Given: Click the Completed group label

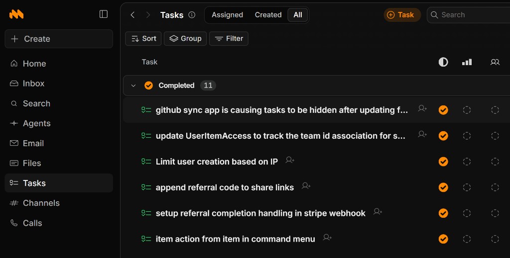Looking at the screenshot, I should [176, 86].
